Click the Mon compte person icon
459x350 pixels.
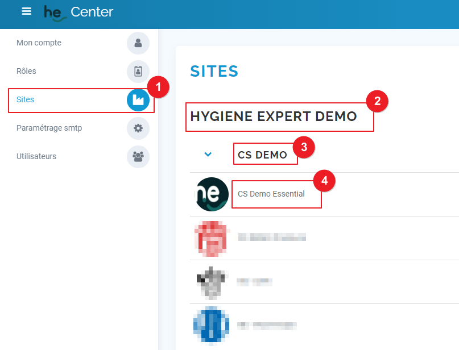click(138, 43)
